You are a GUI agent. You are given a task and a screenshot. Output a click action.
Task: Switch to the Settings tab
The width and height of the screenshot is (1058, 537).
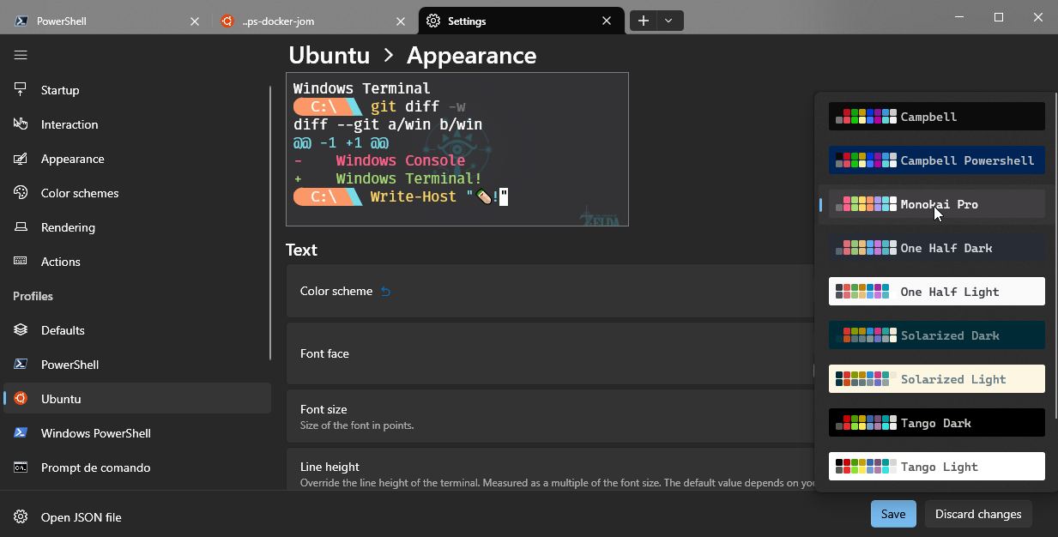click(x=521, y=21)
